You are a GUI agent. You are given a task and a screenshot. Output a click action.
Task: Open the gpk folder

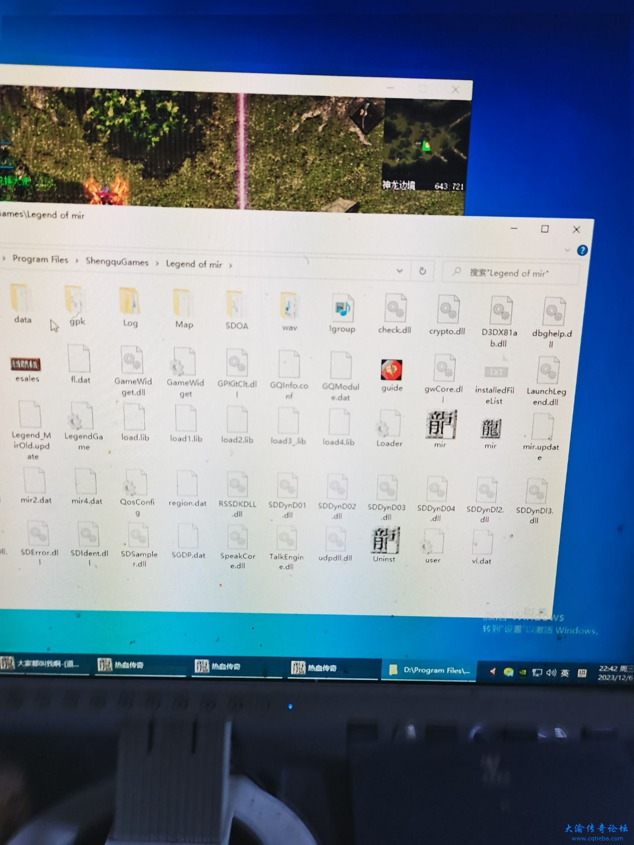(77, 306)
